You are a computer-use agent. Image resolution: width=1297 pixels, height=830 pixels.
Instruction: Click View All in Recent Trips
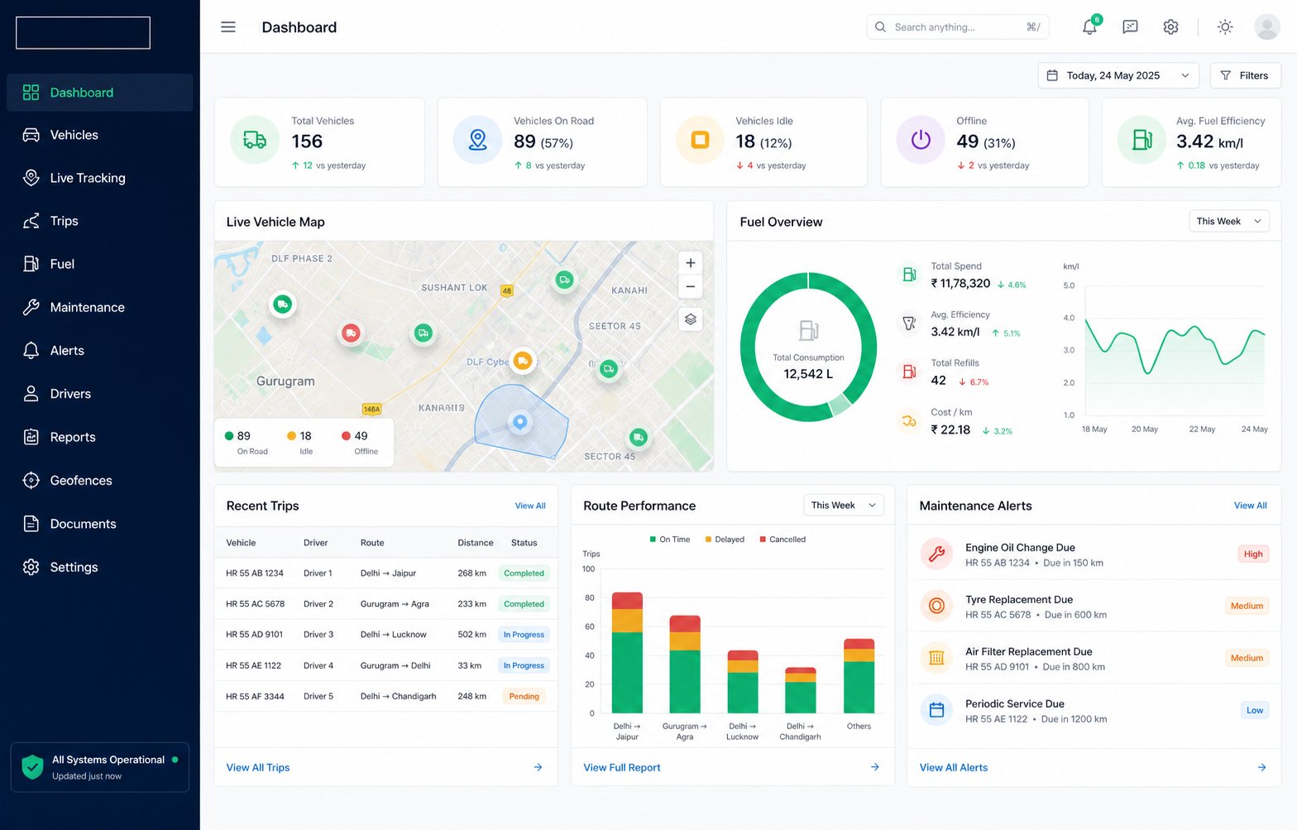[530, 506]
